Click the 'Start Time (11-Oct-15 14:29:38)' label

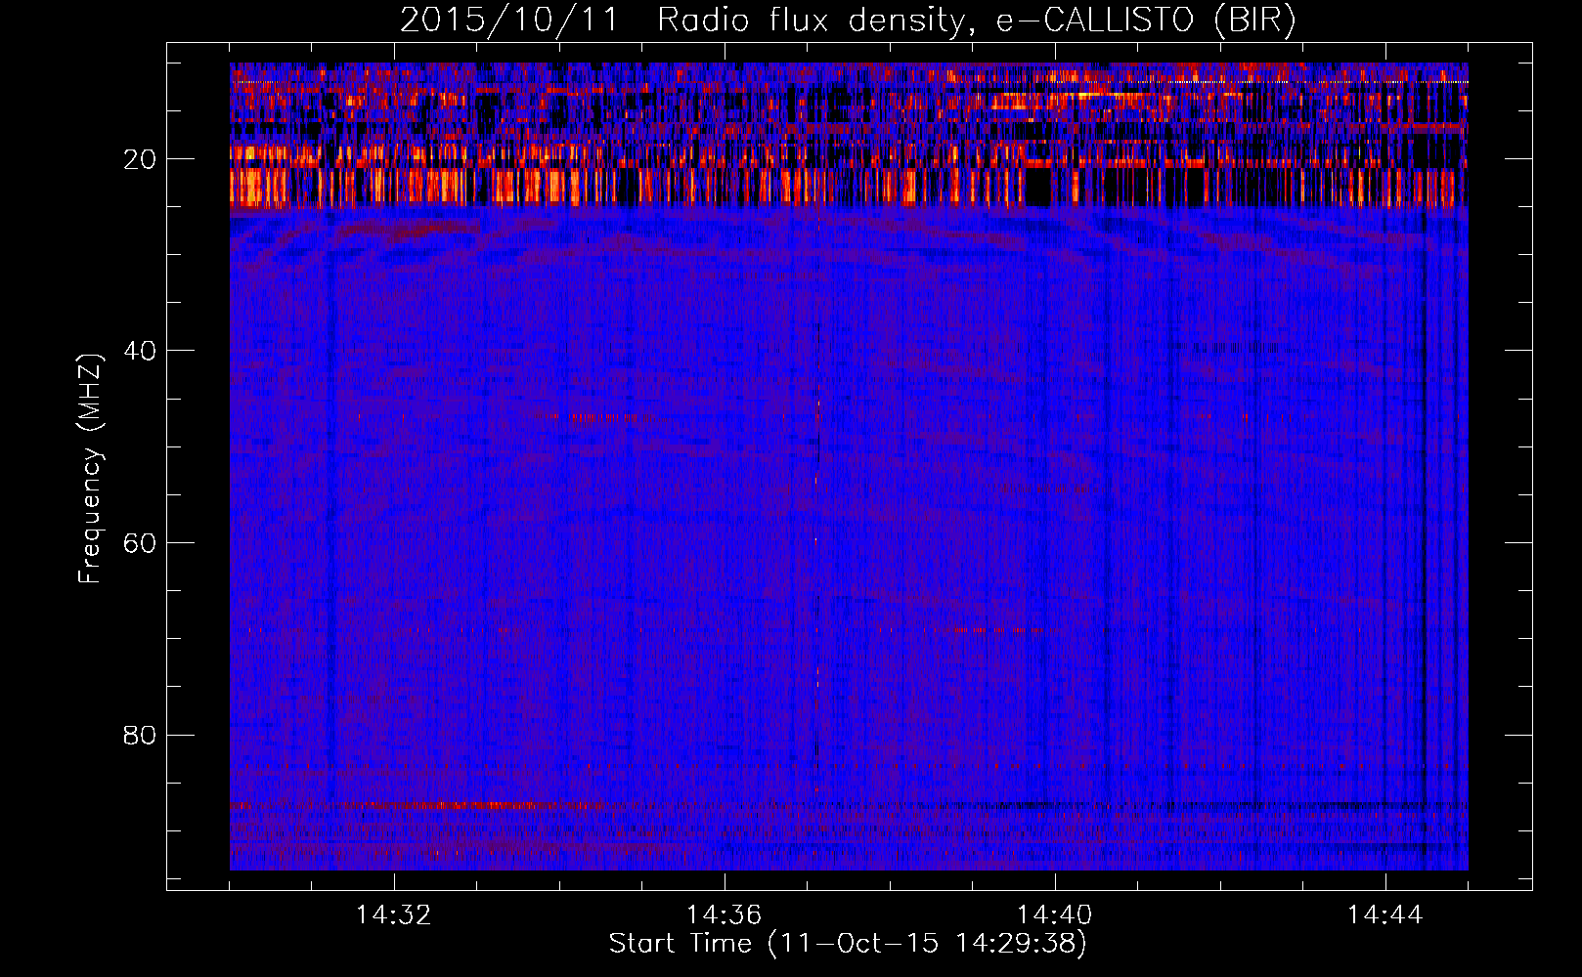[x=848, y=944]
